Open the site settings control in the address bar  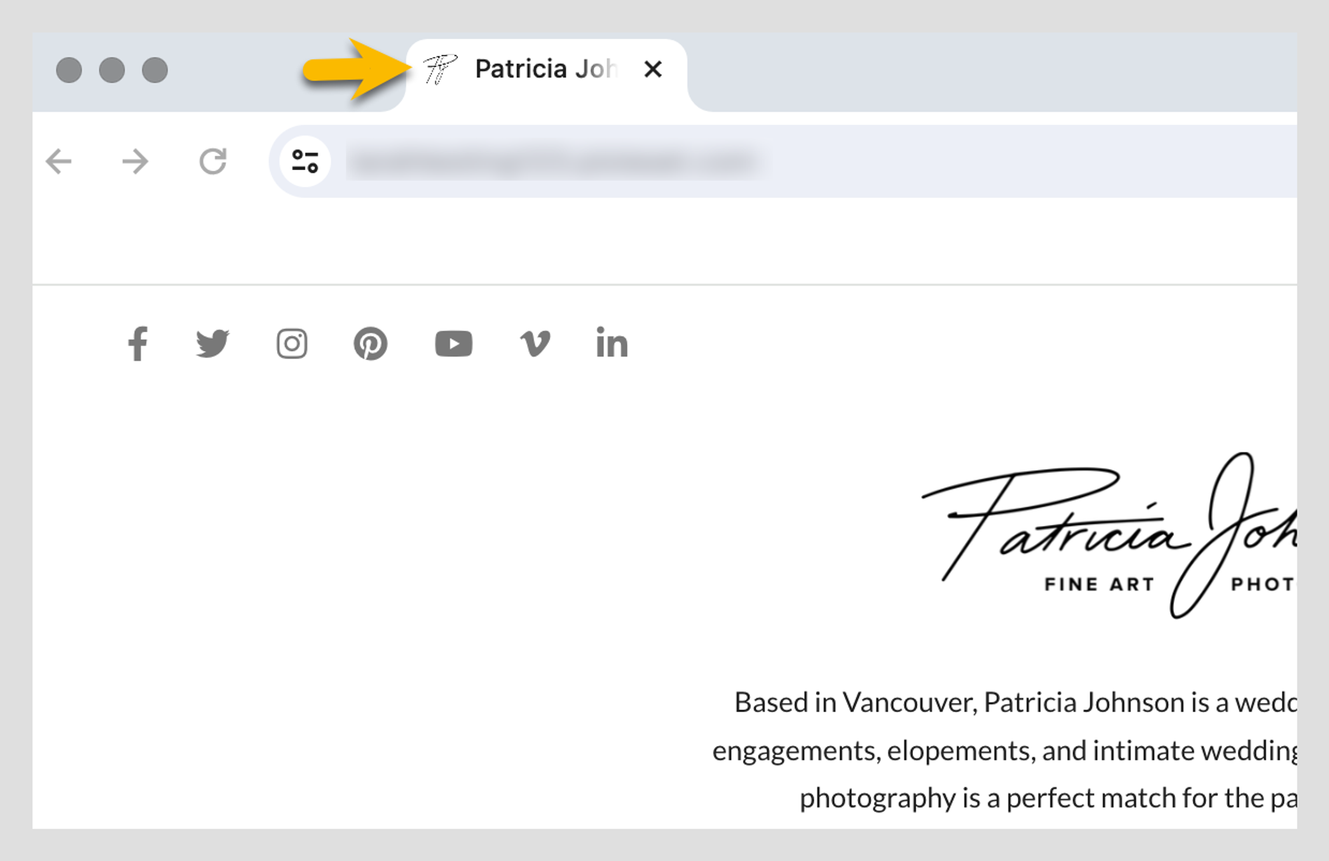[305, 161]
